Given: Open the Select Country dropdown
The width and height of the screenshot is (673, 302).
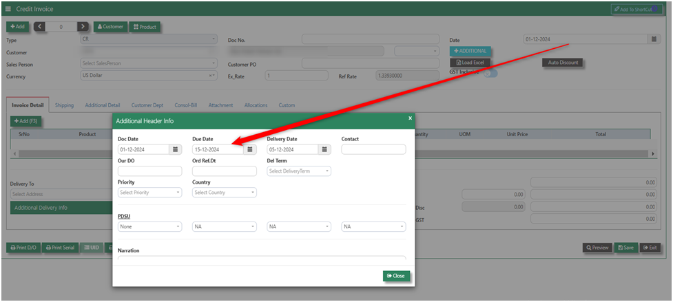Looking at the screenshot, I should tap(225, 193).
